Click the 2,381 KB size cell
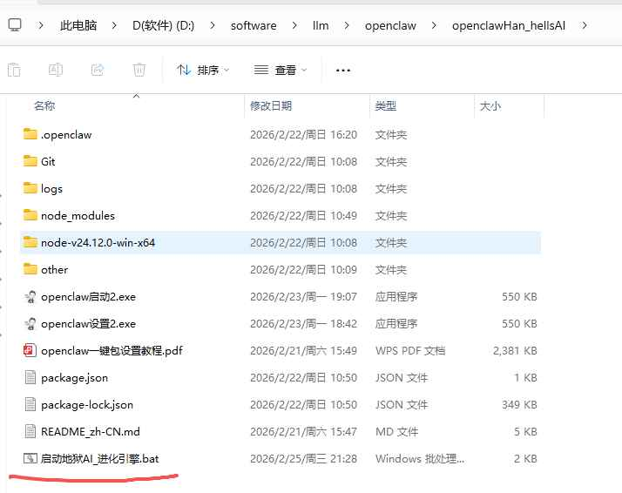Screen dimensions: 622x493 (515, 351)
